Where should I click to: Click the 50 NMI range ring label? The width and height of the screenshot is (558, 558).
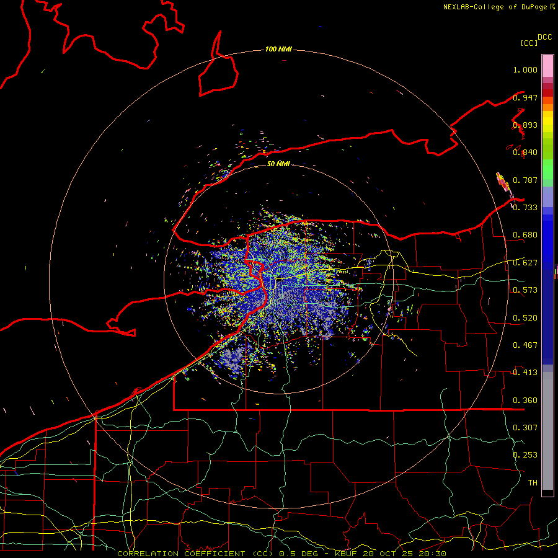278,164
